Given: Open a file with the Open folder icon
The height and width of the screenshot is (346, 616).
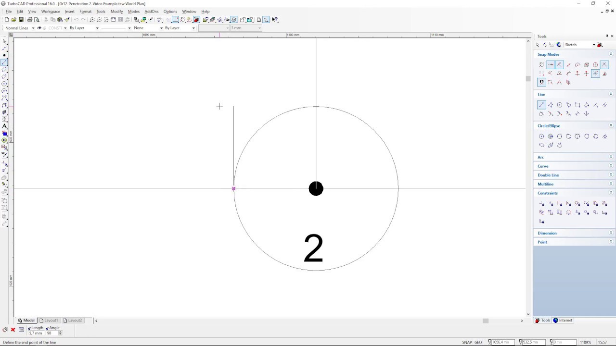Looking at the screenshot, I should pos(14,20).
